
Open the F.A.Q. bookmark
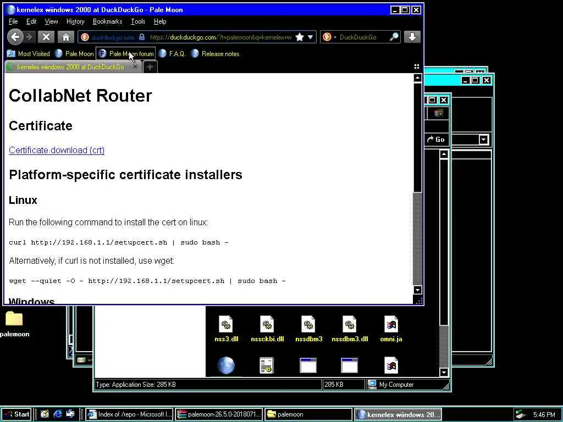[x=172, y=54]
